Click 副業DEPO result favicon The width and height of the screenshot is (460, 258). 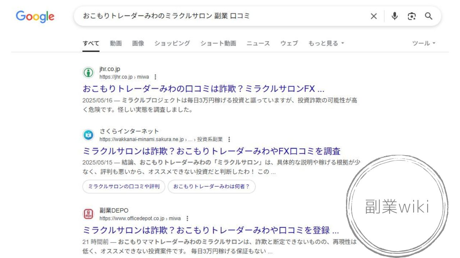coord(88,214)
